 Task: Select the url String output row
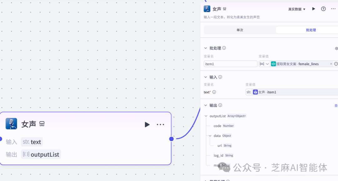pyautogui.click(x=224, y=145)
